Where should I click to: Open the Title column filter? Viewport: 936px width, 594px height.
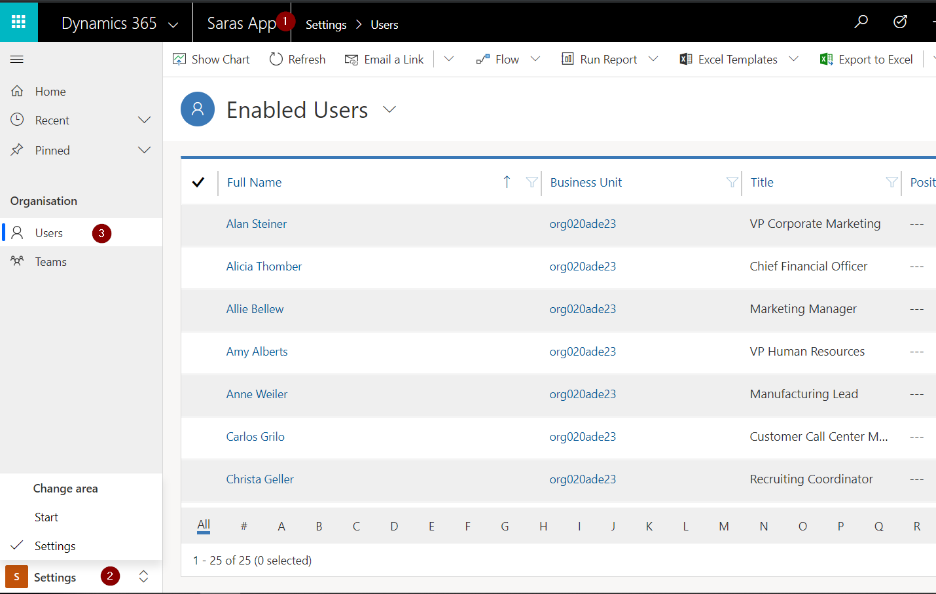click(891, 183)
